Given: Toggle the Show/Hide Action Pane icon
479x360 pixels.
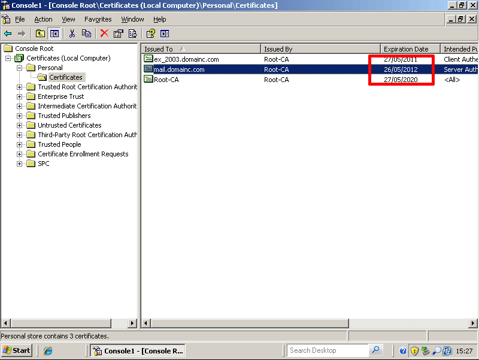Looking at the screenshot, I should tap(165, 34).
